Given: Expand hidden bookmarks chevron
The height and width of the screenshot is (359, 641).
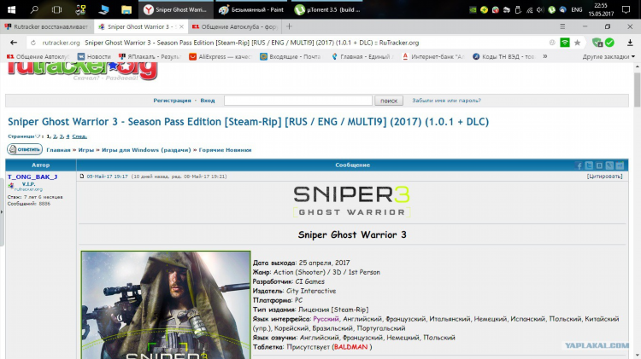Looking at the screenshot, I should (x=544, y=56).
